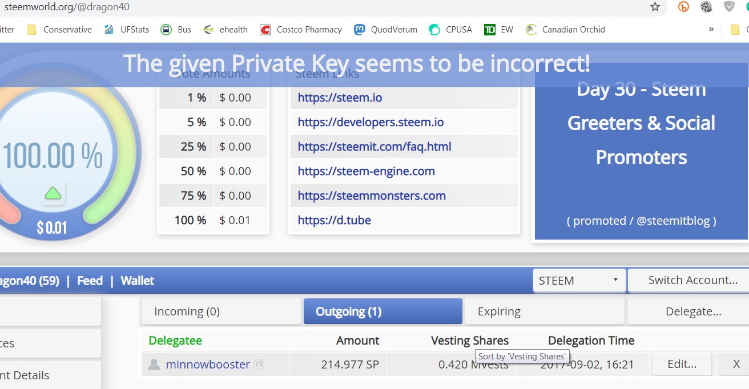Image resolution: width=749 pixels, height=389 pixels.
Task: Open the Conservative bookmarks folder
Action: coord(59,30)
